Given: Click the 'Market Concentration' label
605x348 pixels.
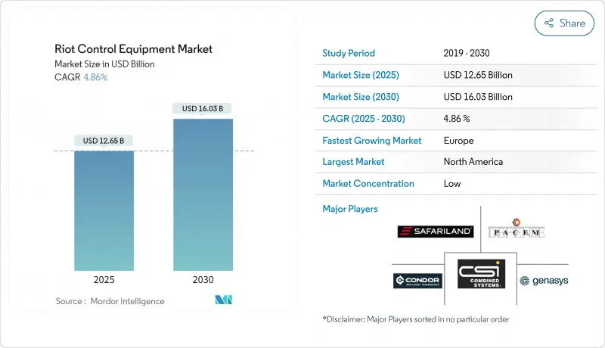Looking at the screenshot, I should click(x=368, y=184).
